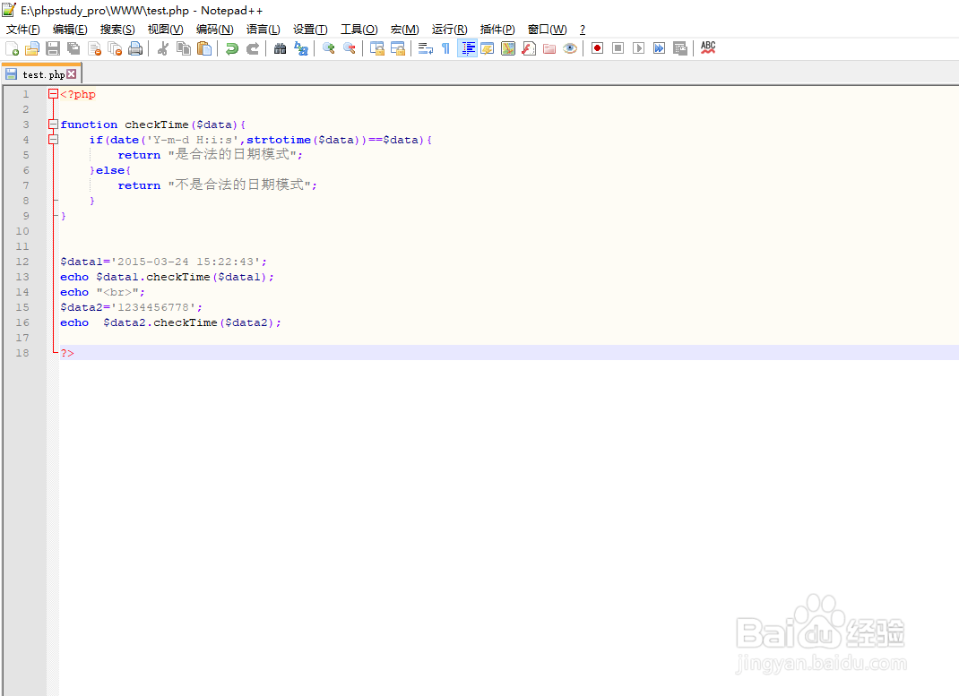Create a new file with toolbar icon
Image resolution: width=959 pixels, height=696 pixels.
tap(13, 49)
